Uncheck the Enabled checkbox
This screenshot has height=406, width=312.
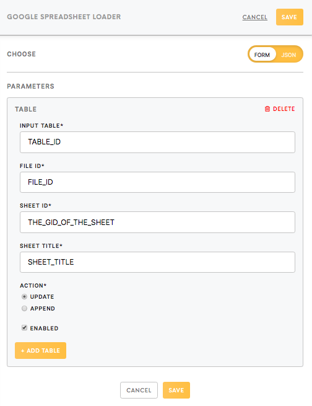click(x=24, y=328)
